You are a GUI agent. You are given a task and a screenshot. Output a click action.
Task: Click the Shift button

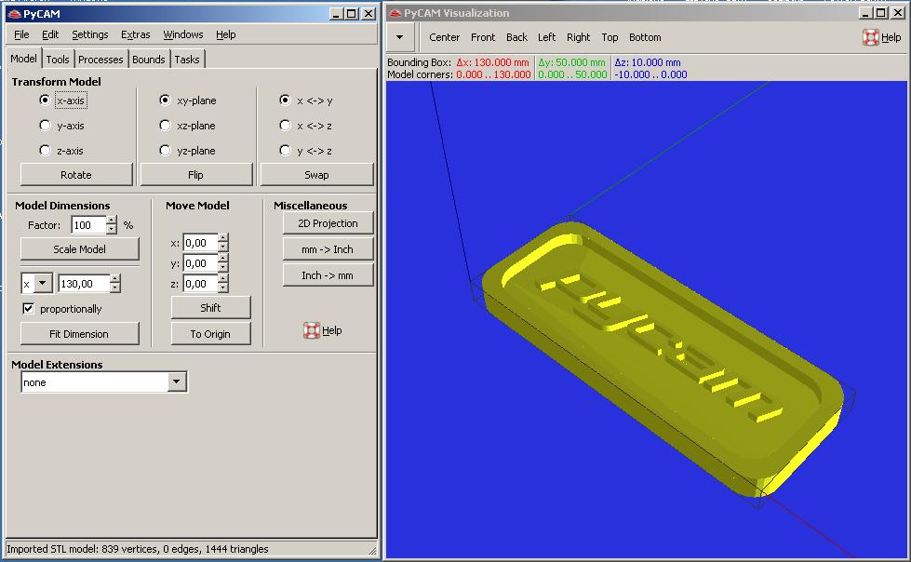tap(210, 307)
